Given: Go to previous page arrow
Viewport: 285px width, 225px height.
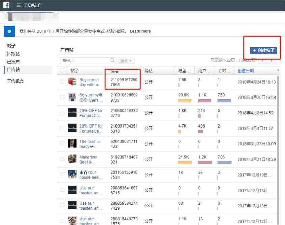Looking at the screenshot, I should [263, 61].
